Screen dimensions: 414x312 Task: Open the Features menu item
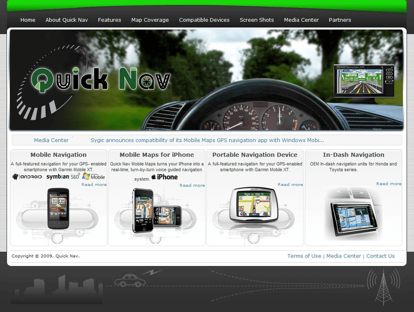pos(109,20)
